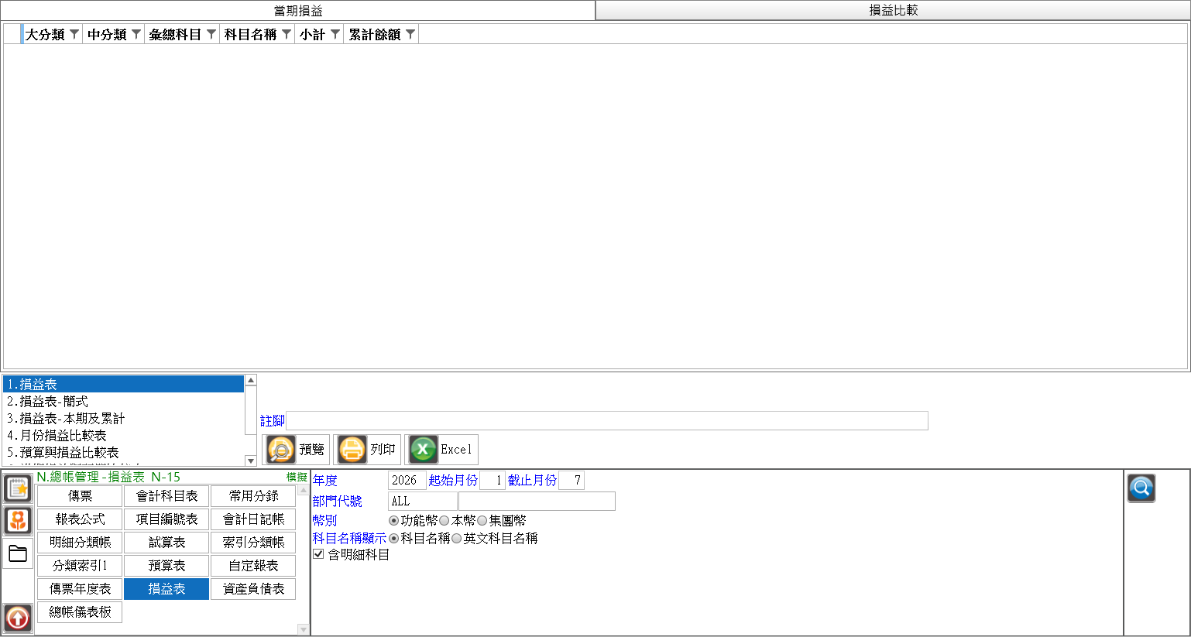Image resolution: width=1191 pixels, height=637 pixels.
Task: Click the red up-arrow icon
Action: pyautogui.click(x=18, y=618)
